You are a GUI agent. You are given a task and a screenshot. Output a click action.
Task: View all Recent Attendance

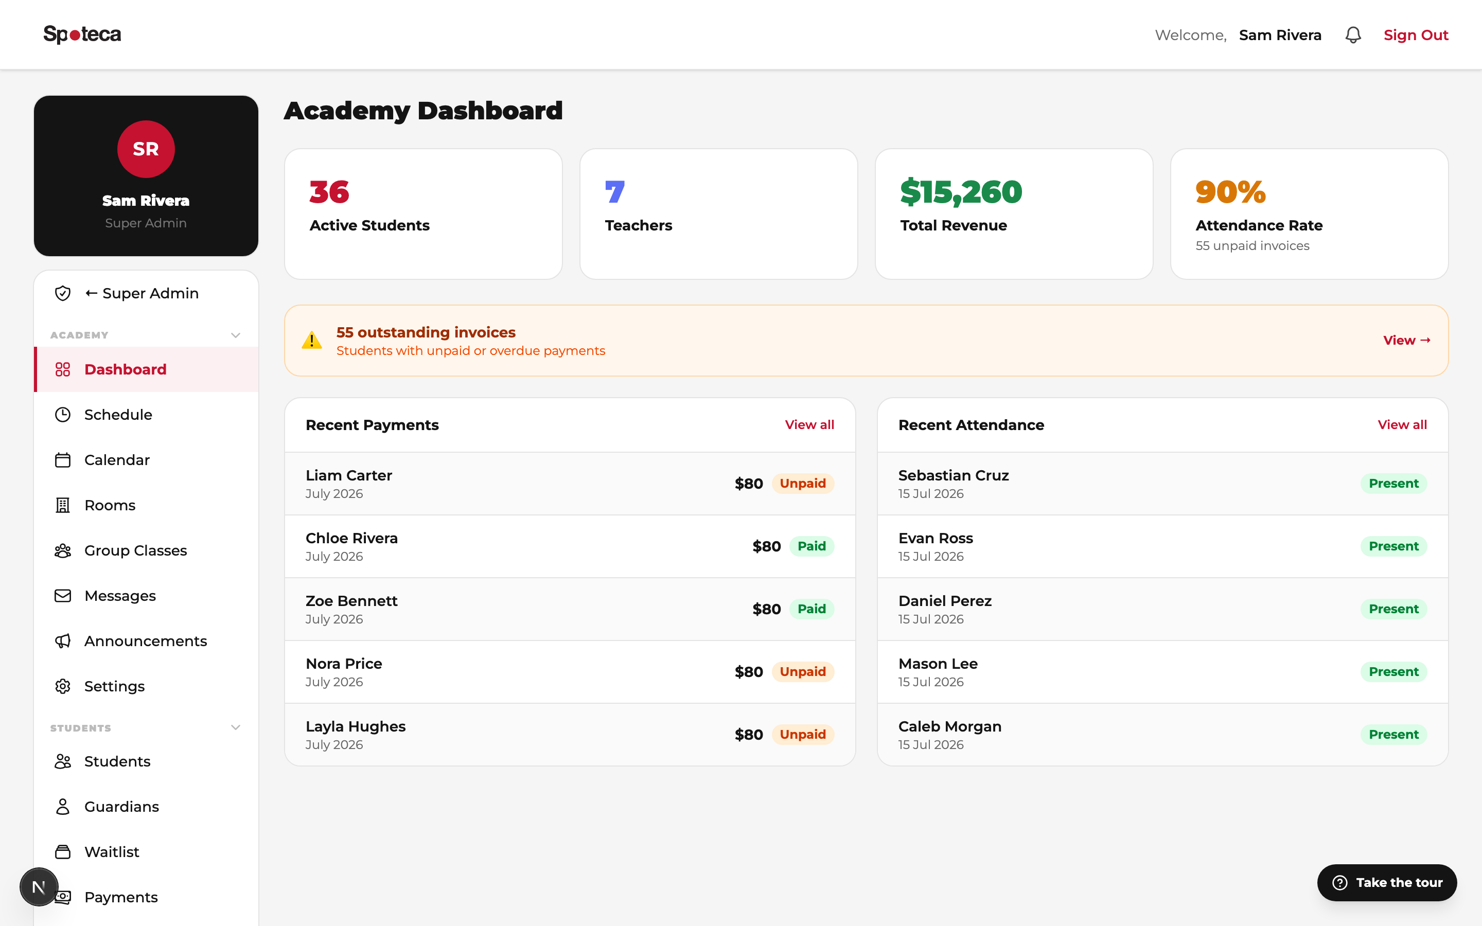tap(1402, 424)
